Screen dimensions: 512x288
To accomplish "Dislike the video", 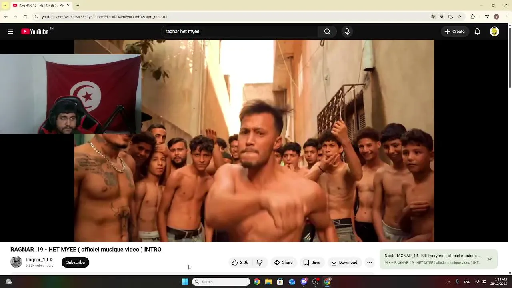I will pyautogui.click(x=260, y=262).
